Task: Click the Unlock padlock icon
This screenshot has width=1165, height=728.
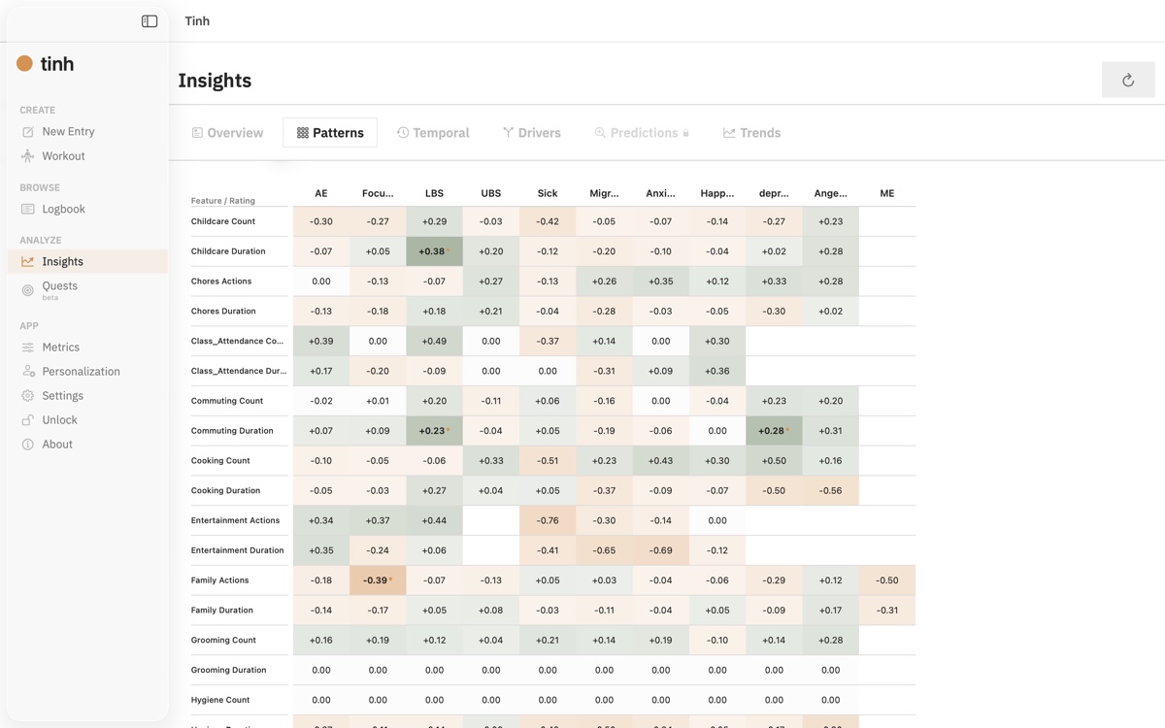Action: pyautogui.click(x=27, y=419)
